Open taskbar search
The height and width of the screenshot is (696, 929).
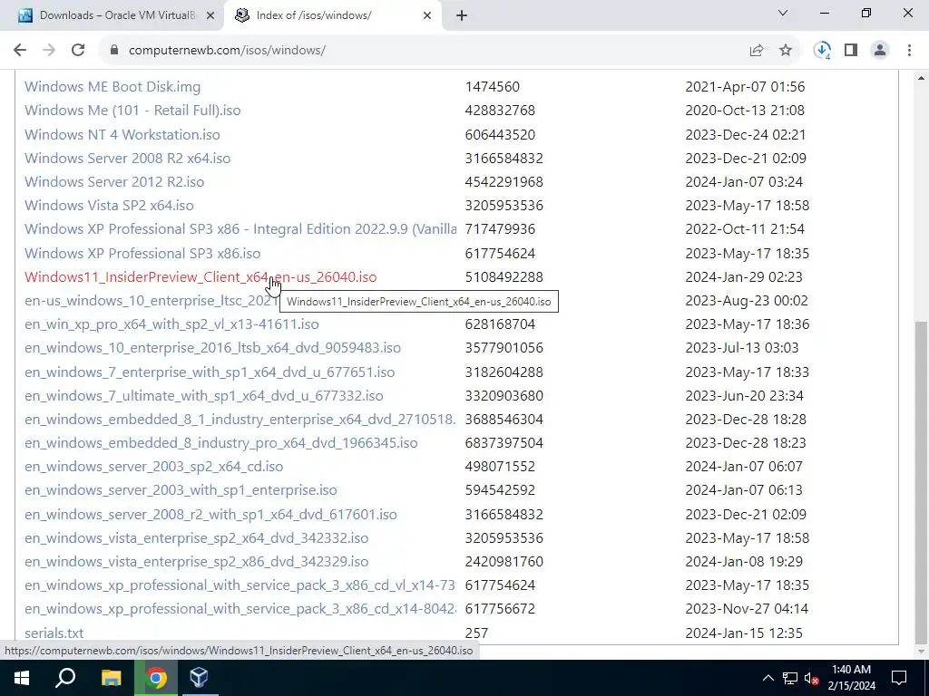click(65, 678)
